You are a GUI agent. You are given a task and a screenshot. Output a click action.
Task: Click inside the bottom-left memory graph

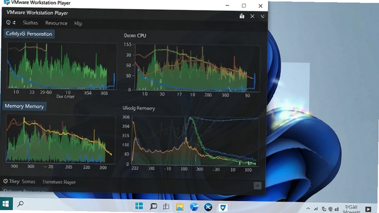tap(61, 139)
